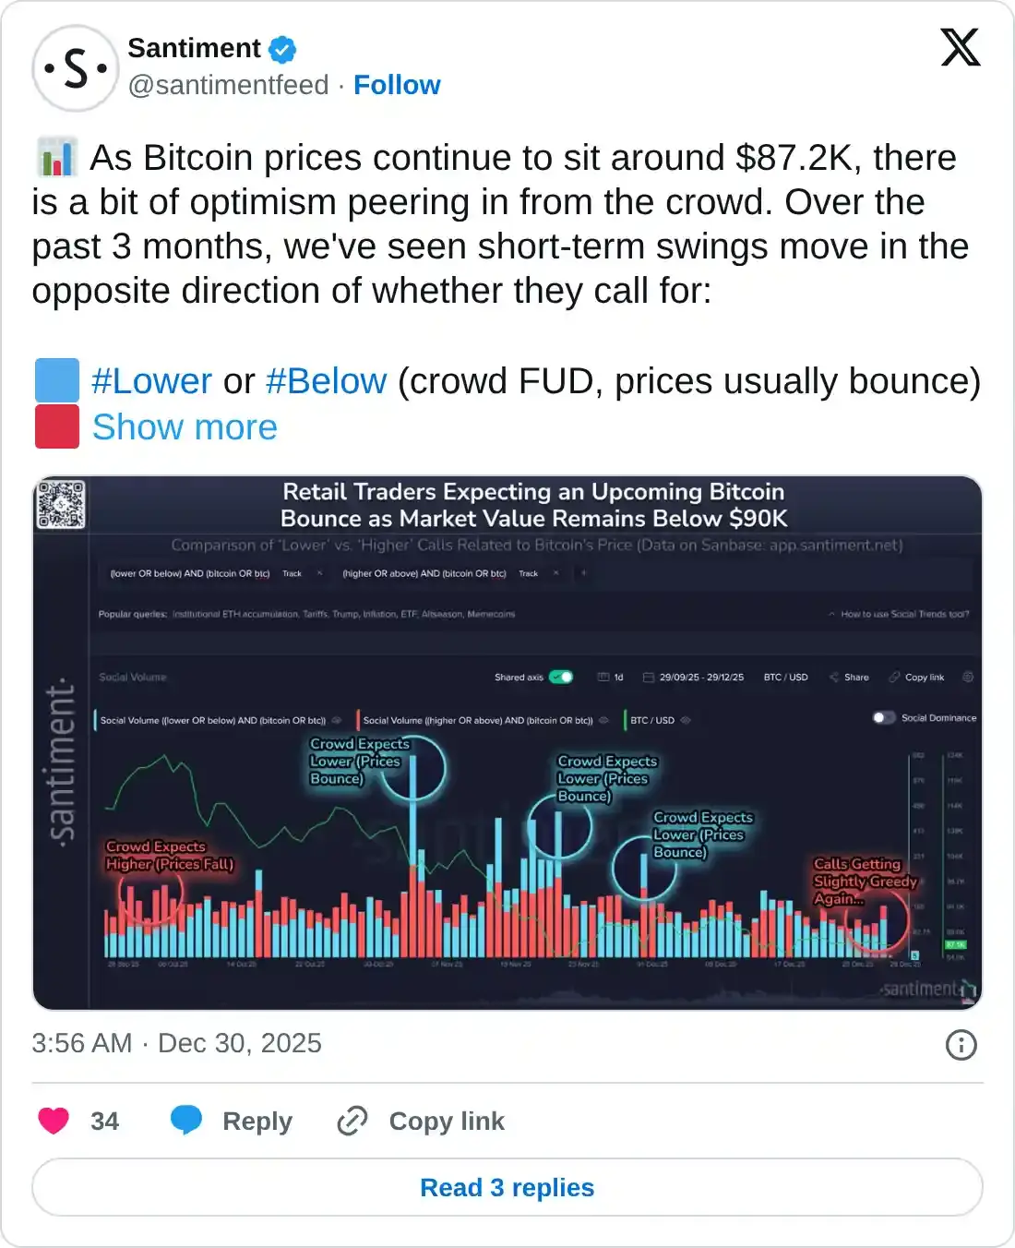
Task: Enable the Social Dominance toggle
Action: pyautogui.click(x=882, y=716)
